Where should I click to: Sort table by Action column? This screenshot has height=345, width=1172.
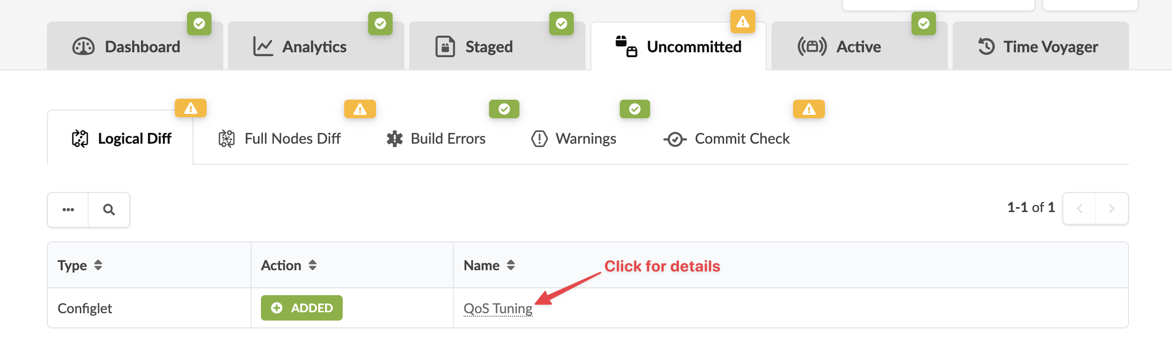(312, 265)
